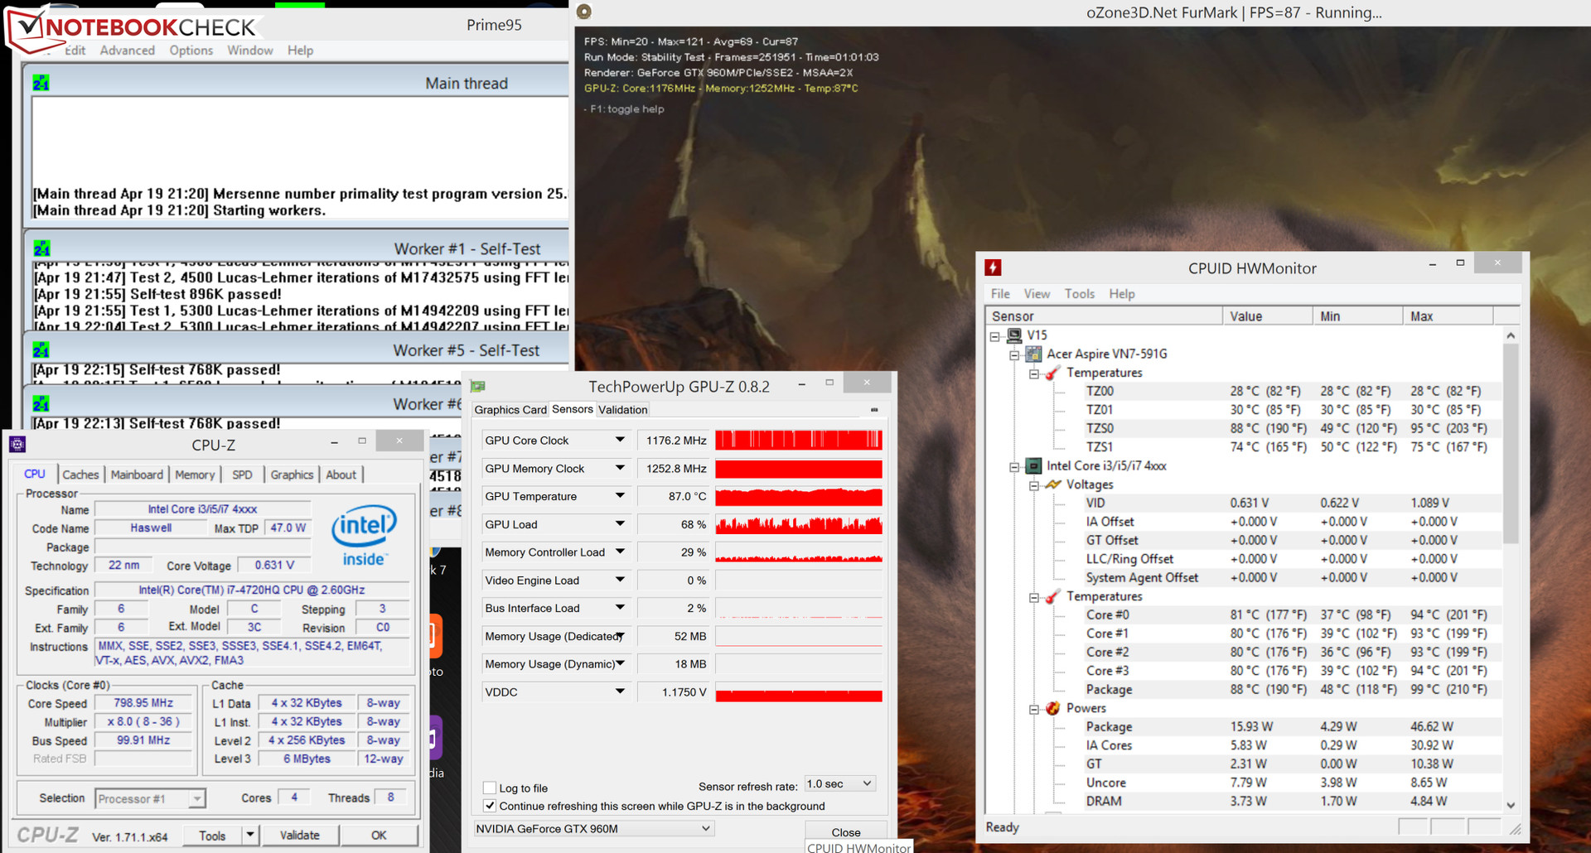Click the GPU-Z title bar icon
Image resolution: width=1591 pixels, height=853 pixels.
point(478,387)
